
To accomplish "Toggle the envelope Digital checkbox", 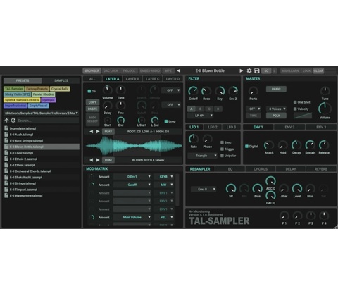I will coord(246,146).
